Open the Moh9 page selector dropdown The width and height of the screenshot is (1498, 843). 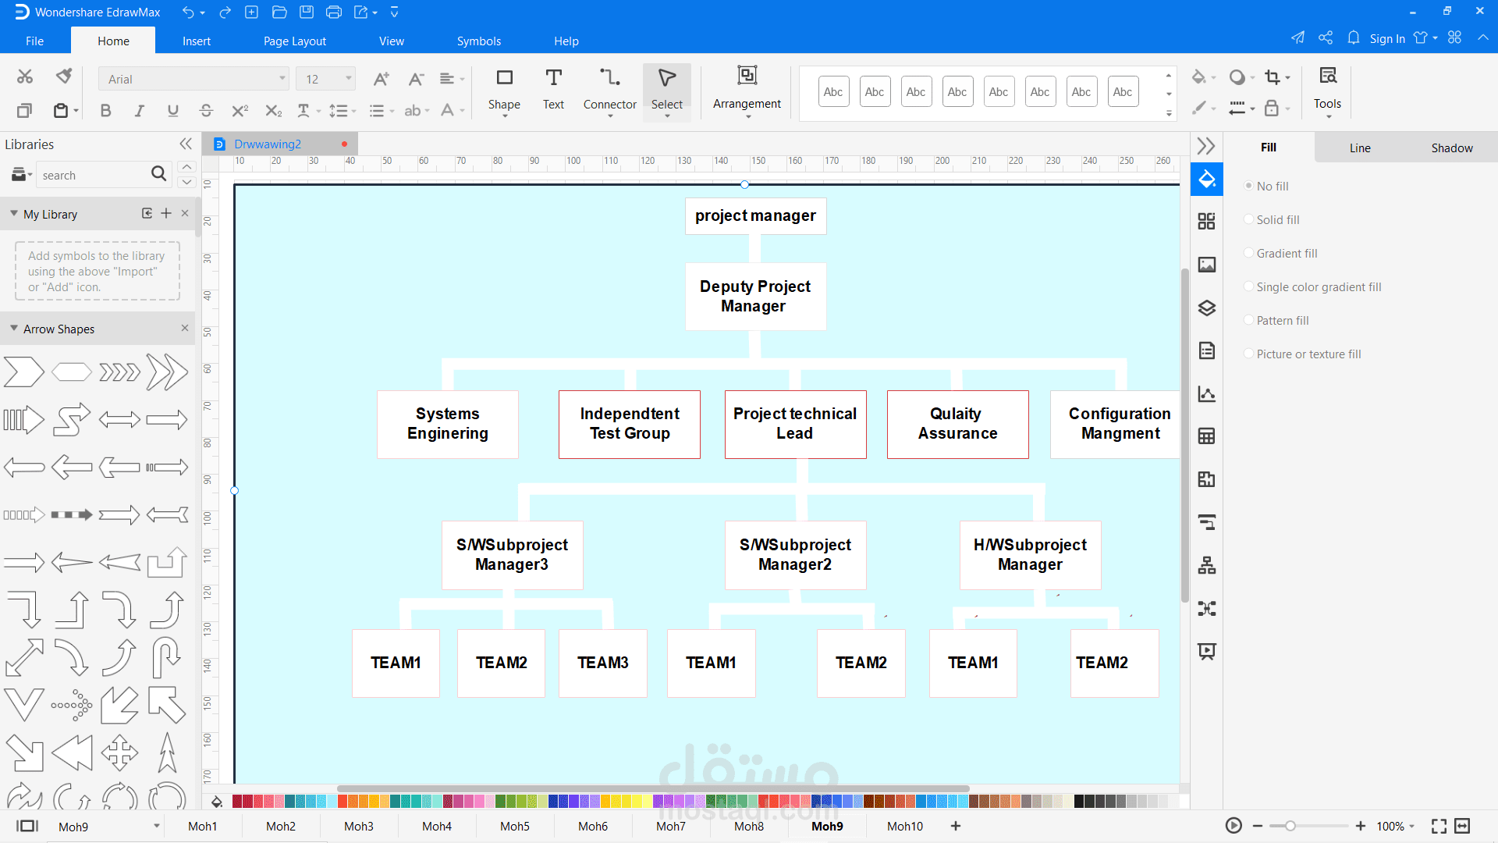(157, 826)
